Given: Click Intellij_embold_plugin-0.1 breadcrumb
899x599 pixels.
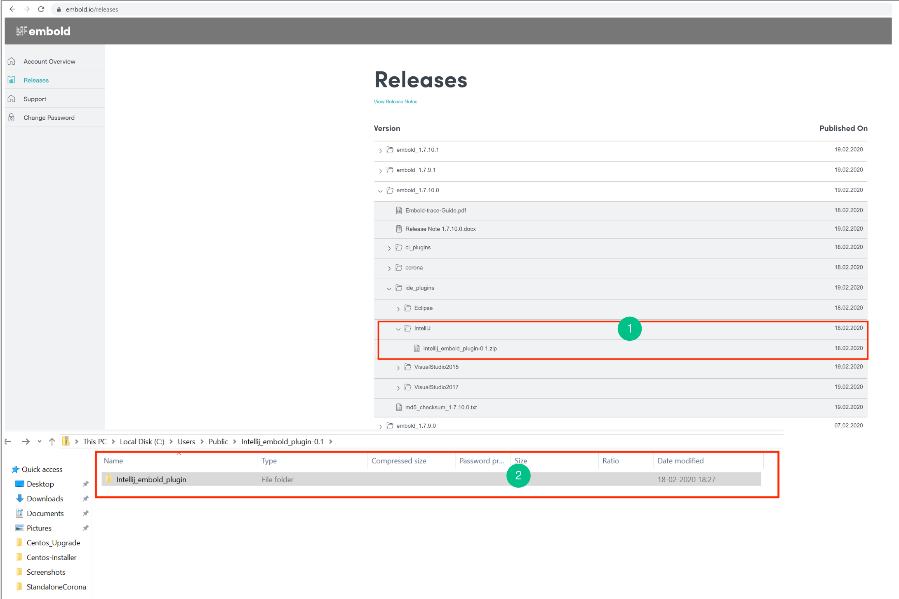Looking at the screenshot, I should (282, 442).
